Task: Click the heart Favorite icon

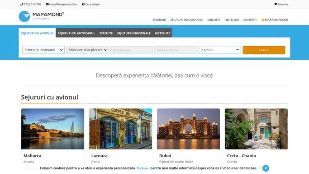Action: point(276,4)
